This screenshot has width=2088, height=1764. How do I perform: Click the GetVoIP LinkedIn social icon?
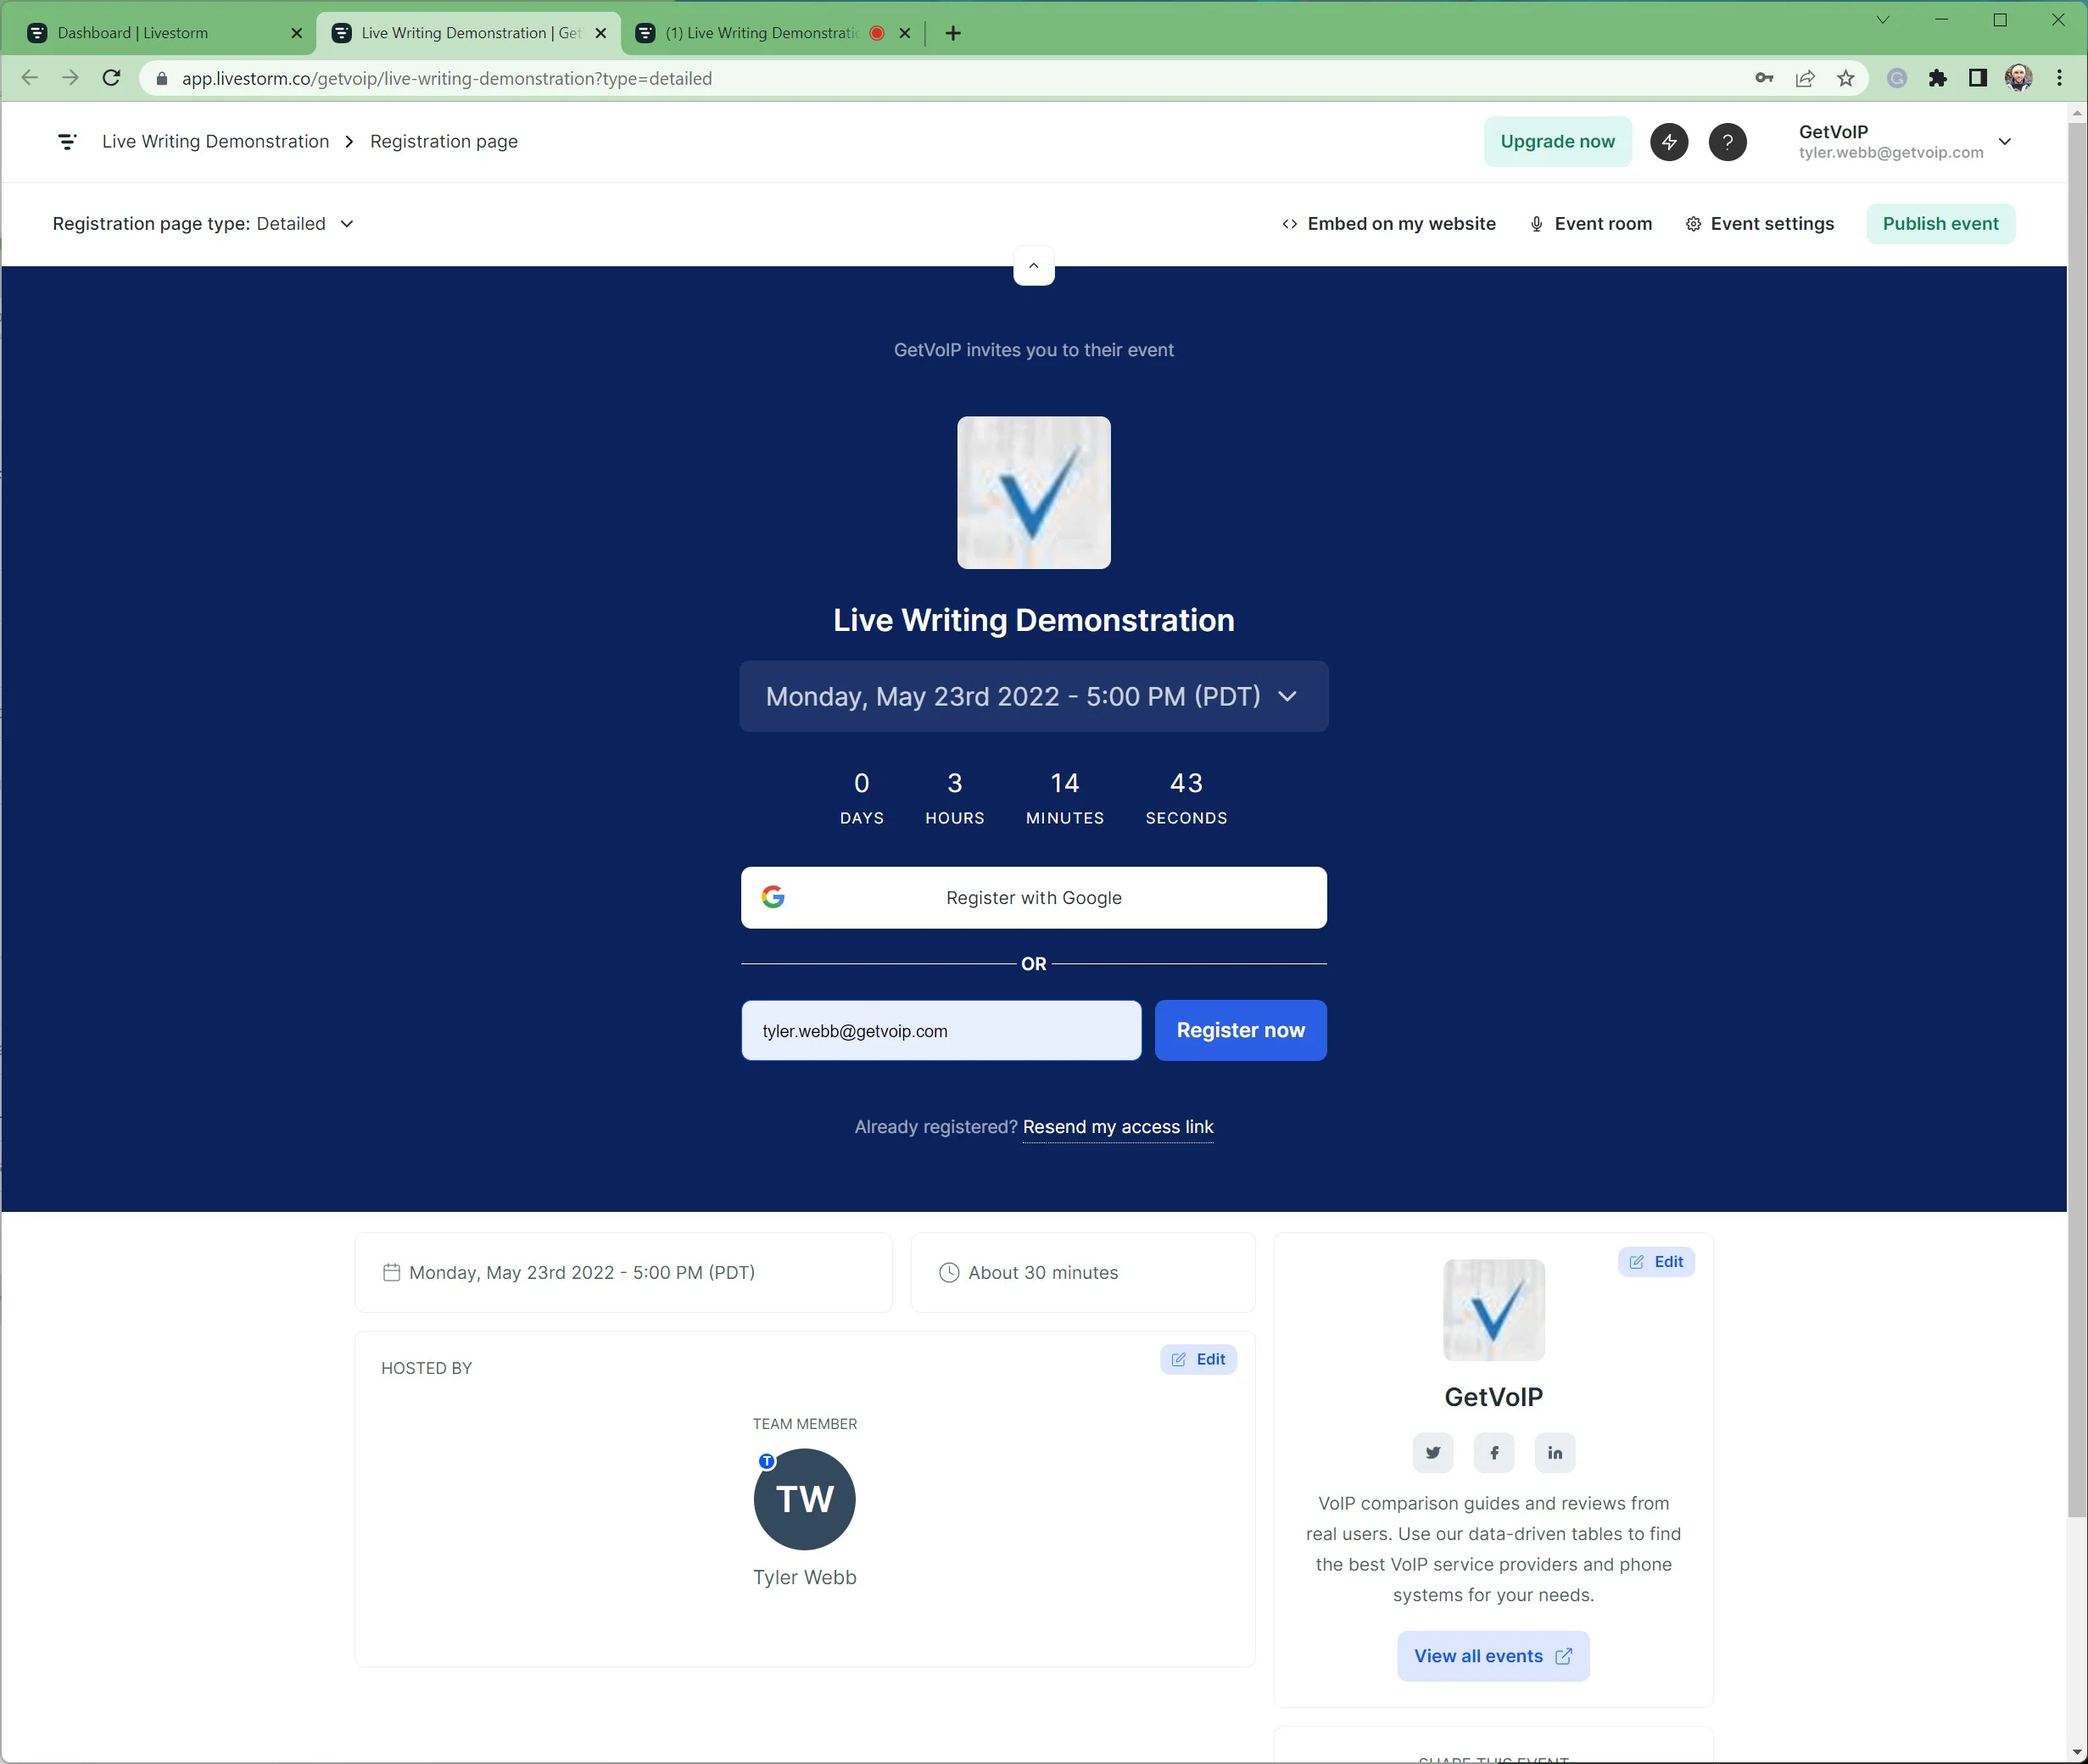click(1555, 1451)
